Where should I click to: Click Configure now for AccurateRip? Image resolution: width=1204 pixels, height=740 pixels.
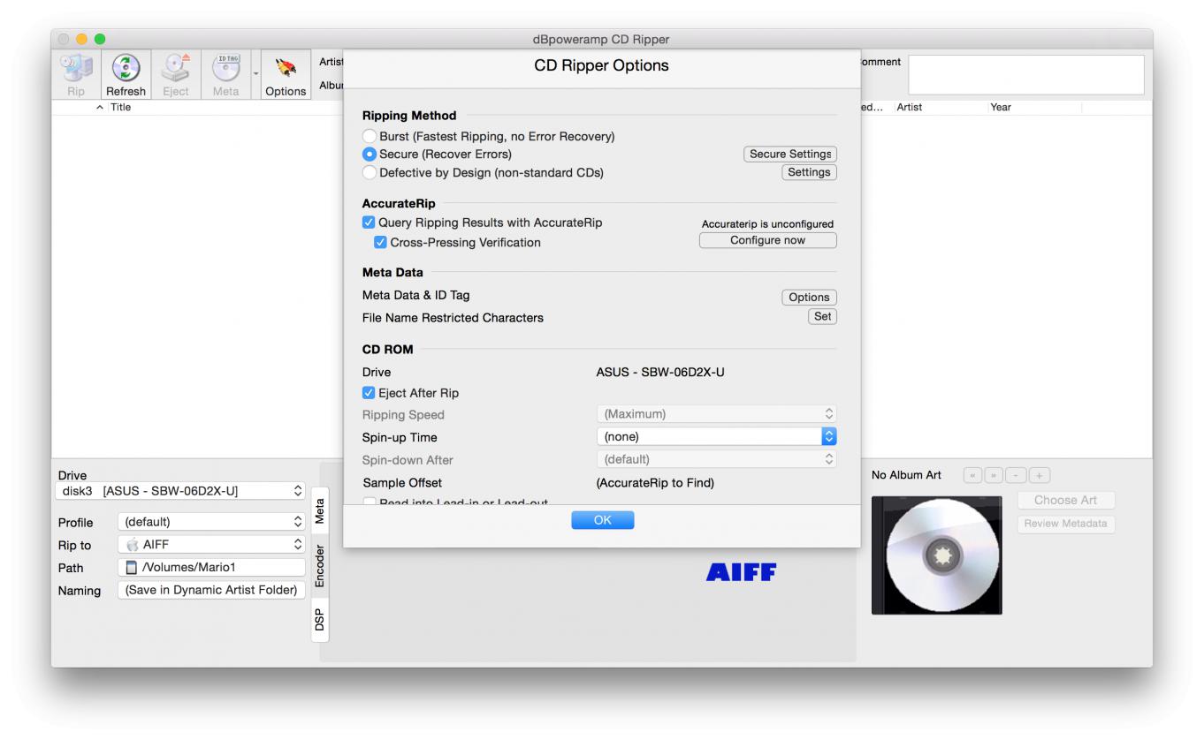pos(767,240)
